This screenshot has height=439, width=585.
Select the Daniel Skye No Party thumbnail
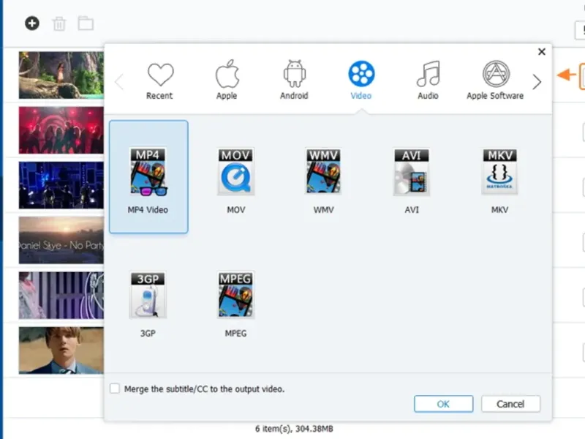click(61, 240)
